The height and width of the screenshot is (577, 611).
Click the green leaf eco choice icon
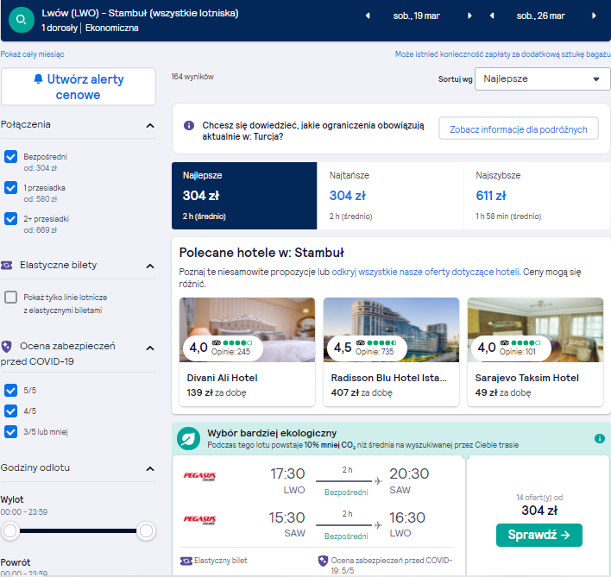pyautogui.click(x=188, y=439)
